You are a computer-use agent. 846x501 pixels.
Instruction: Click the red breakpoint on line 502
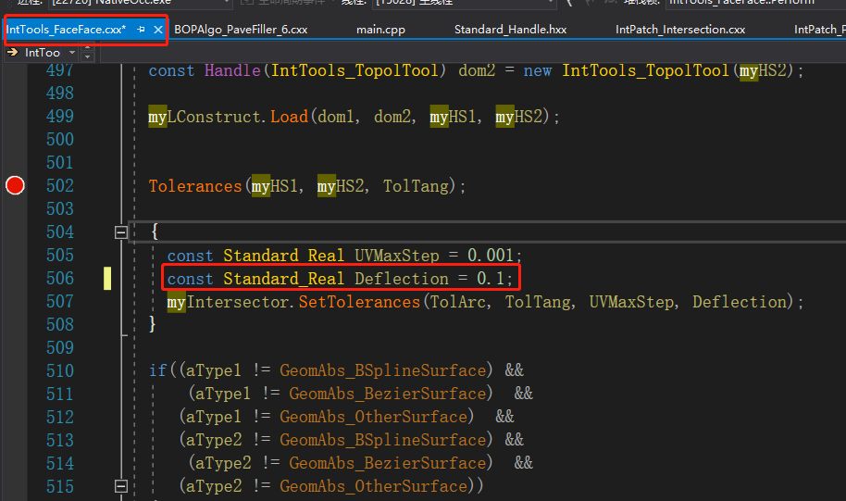pos(15,186)
